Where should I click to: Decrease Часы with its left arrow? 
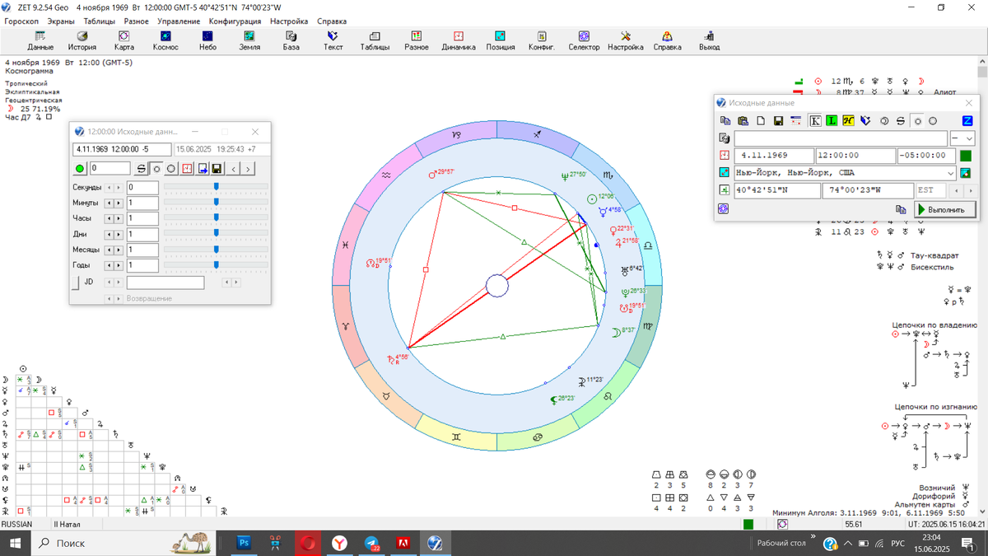pyautogui.click(x=109, y=218)
